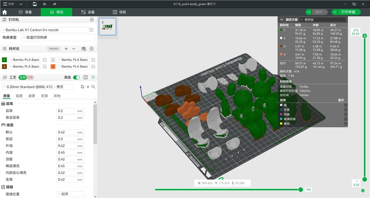Click the orange filament 4 color swatch
The width and height of the screenshot is (370, 198).
click(53, 67)
